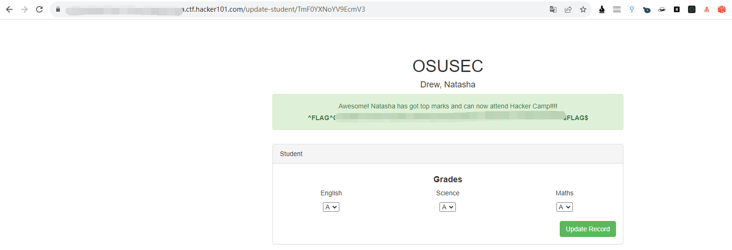Open the Science grade dropdown
Viewport: 732px width, 250px height.
click(447, 207)
